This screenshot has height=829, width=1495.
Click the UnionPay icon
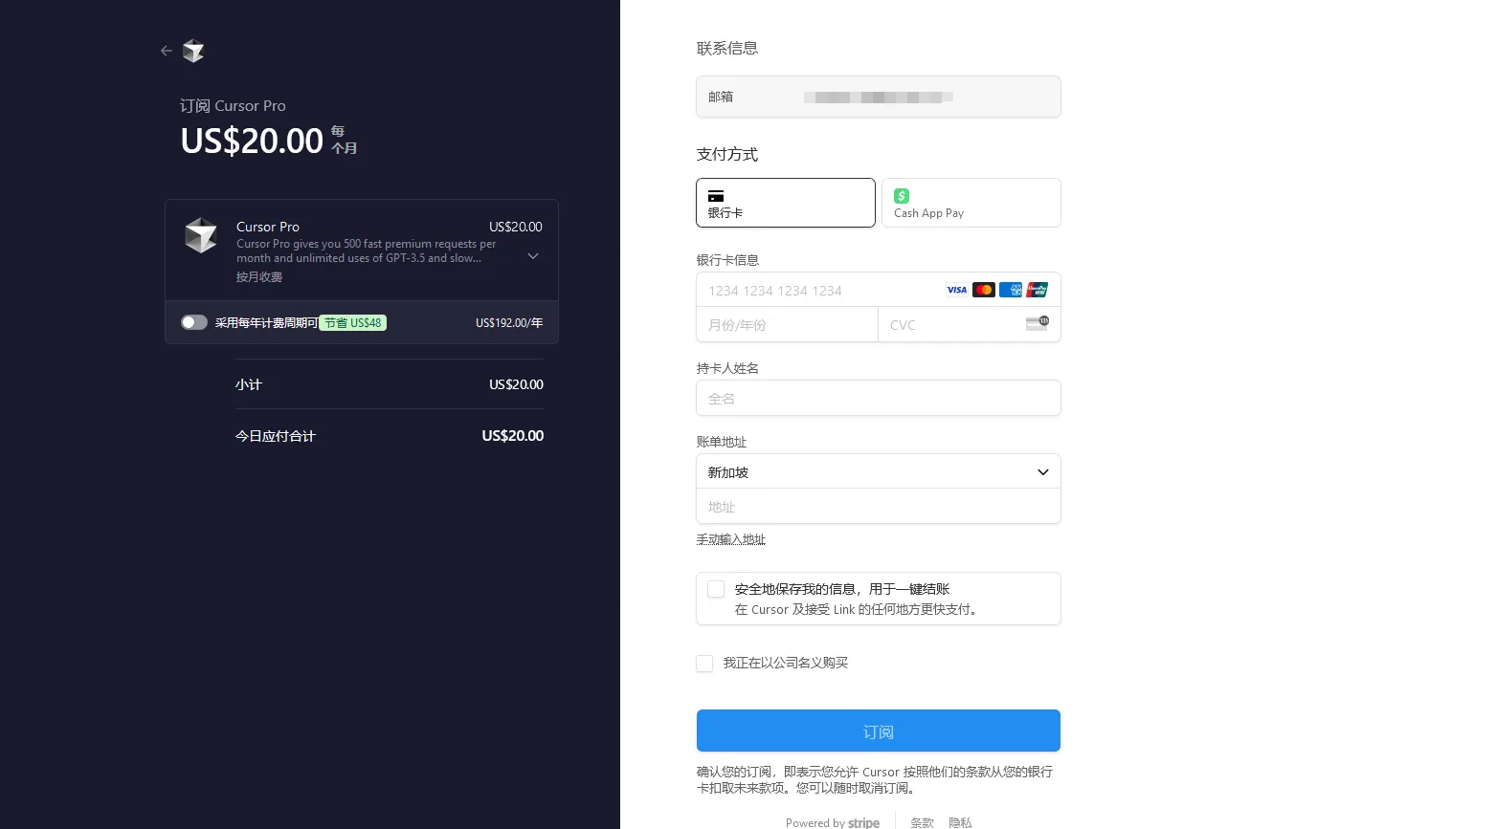1038,290
